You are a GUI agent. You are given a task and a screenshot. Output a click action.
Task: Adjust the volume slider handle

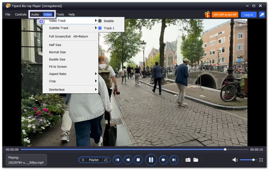coord(253,160)
